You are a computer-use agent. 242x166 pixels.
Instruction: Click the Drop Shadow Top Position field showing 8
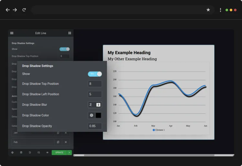(x=95, y=84)
